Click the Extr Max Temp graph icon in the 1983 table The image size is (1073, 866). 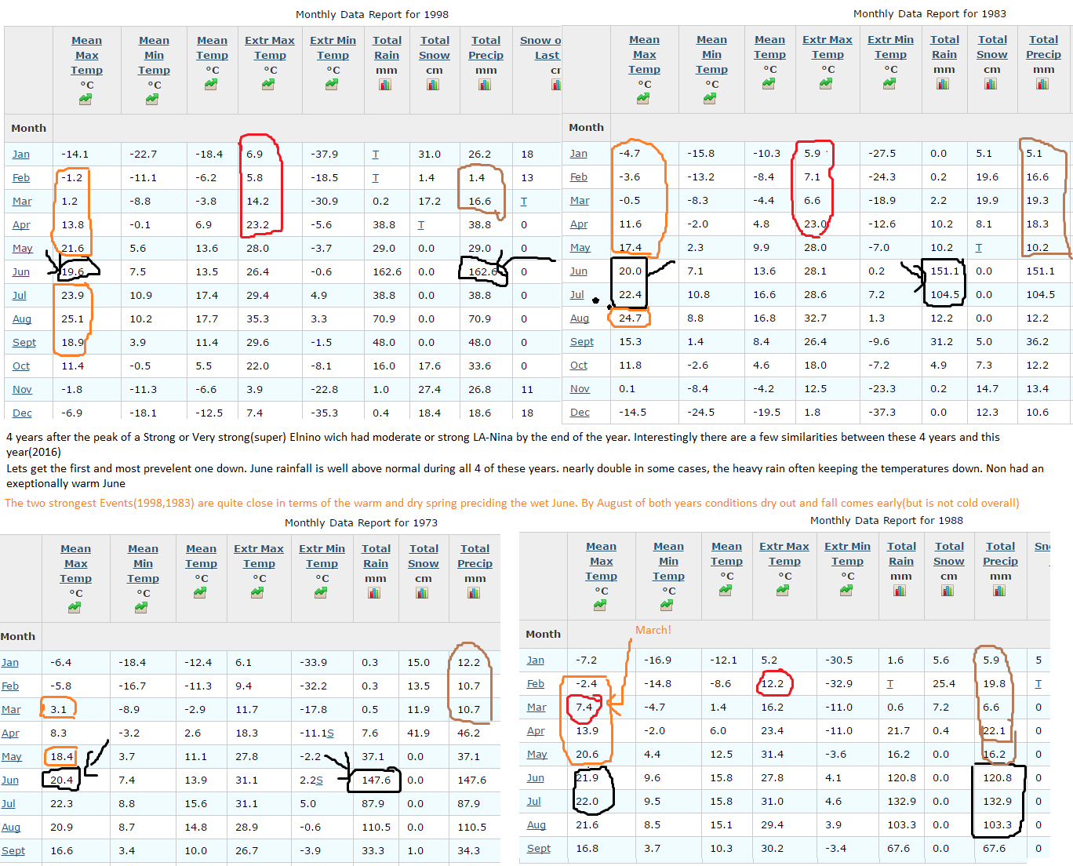826,84
